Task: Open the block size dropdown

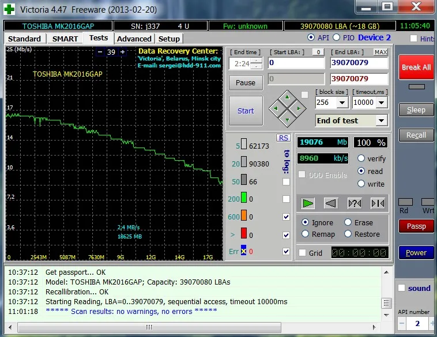Action: pyautogui.click(x=342, y=103)
